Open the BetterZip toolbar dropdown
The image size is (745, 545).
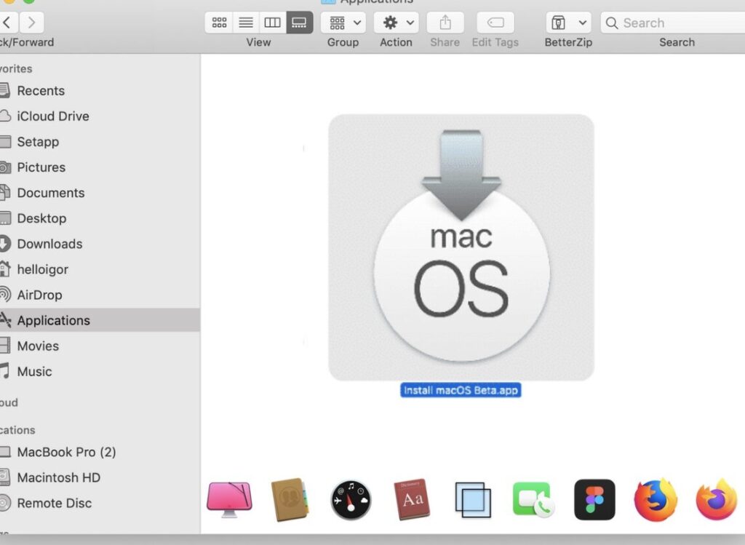[x=569, y=23]
